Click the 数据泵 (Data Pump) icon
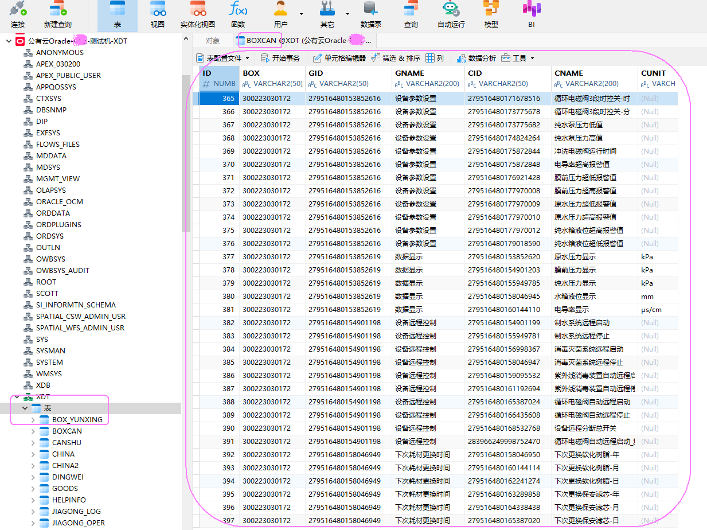Viewport: 707px width, 530px height. tap(370, 14)
